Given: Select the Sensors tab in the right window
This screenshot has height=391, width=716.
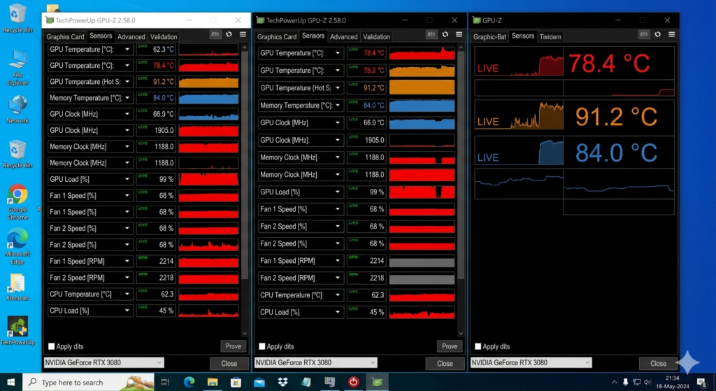Looking at the screenshot, I should (523, 36).
